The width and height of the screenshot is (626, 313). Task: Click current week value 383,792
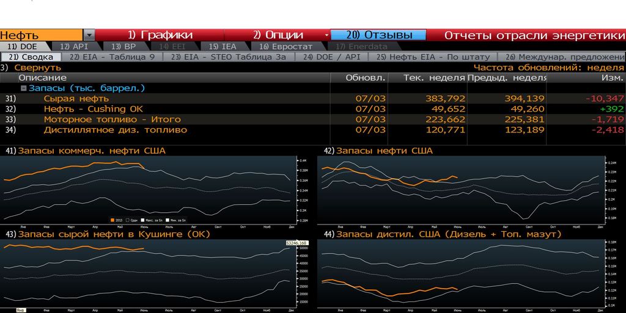click(445, 98)
